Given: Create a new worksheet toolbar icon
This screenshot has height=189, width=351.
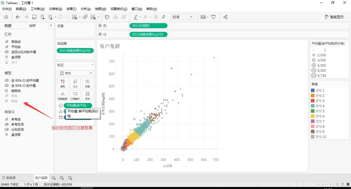Looking at the screenshot, I should point(75,17).
